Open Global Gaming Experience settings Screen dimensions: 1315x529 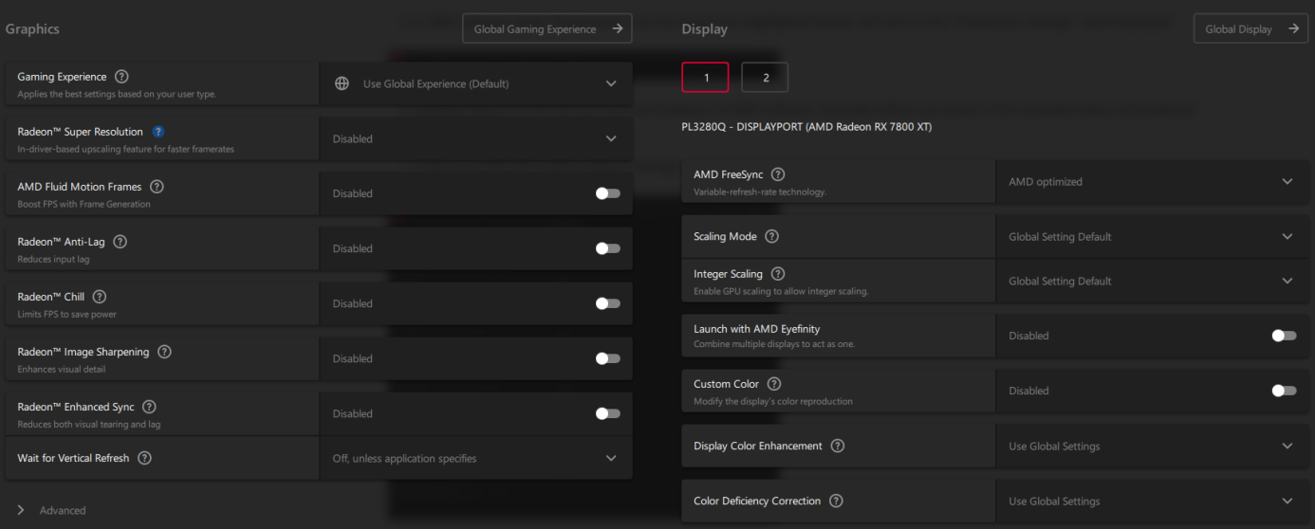click(547, 28)
